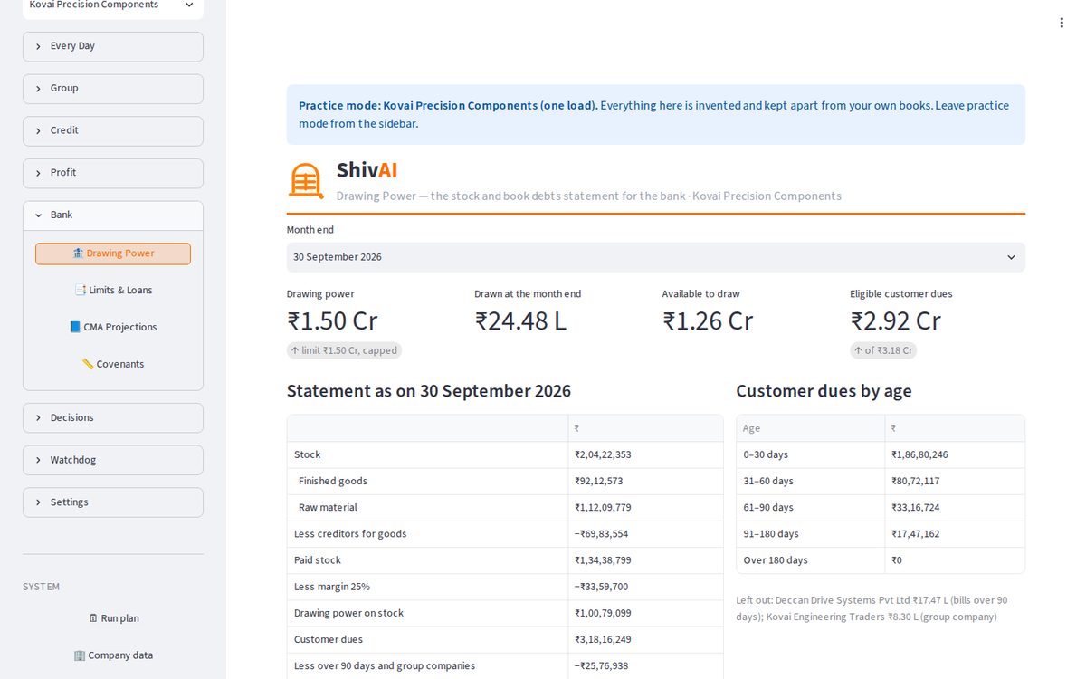Click the Drawing power value ₹1.50 Cr
This screenshot has height=679, width=1086.
tap(332, 321)
